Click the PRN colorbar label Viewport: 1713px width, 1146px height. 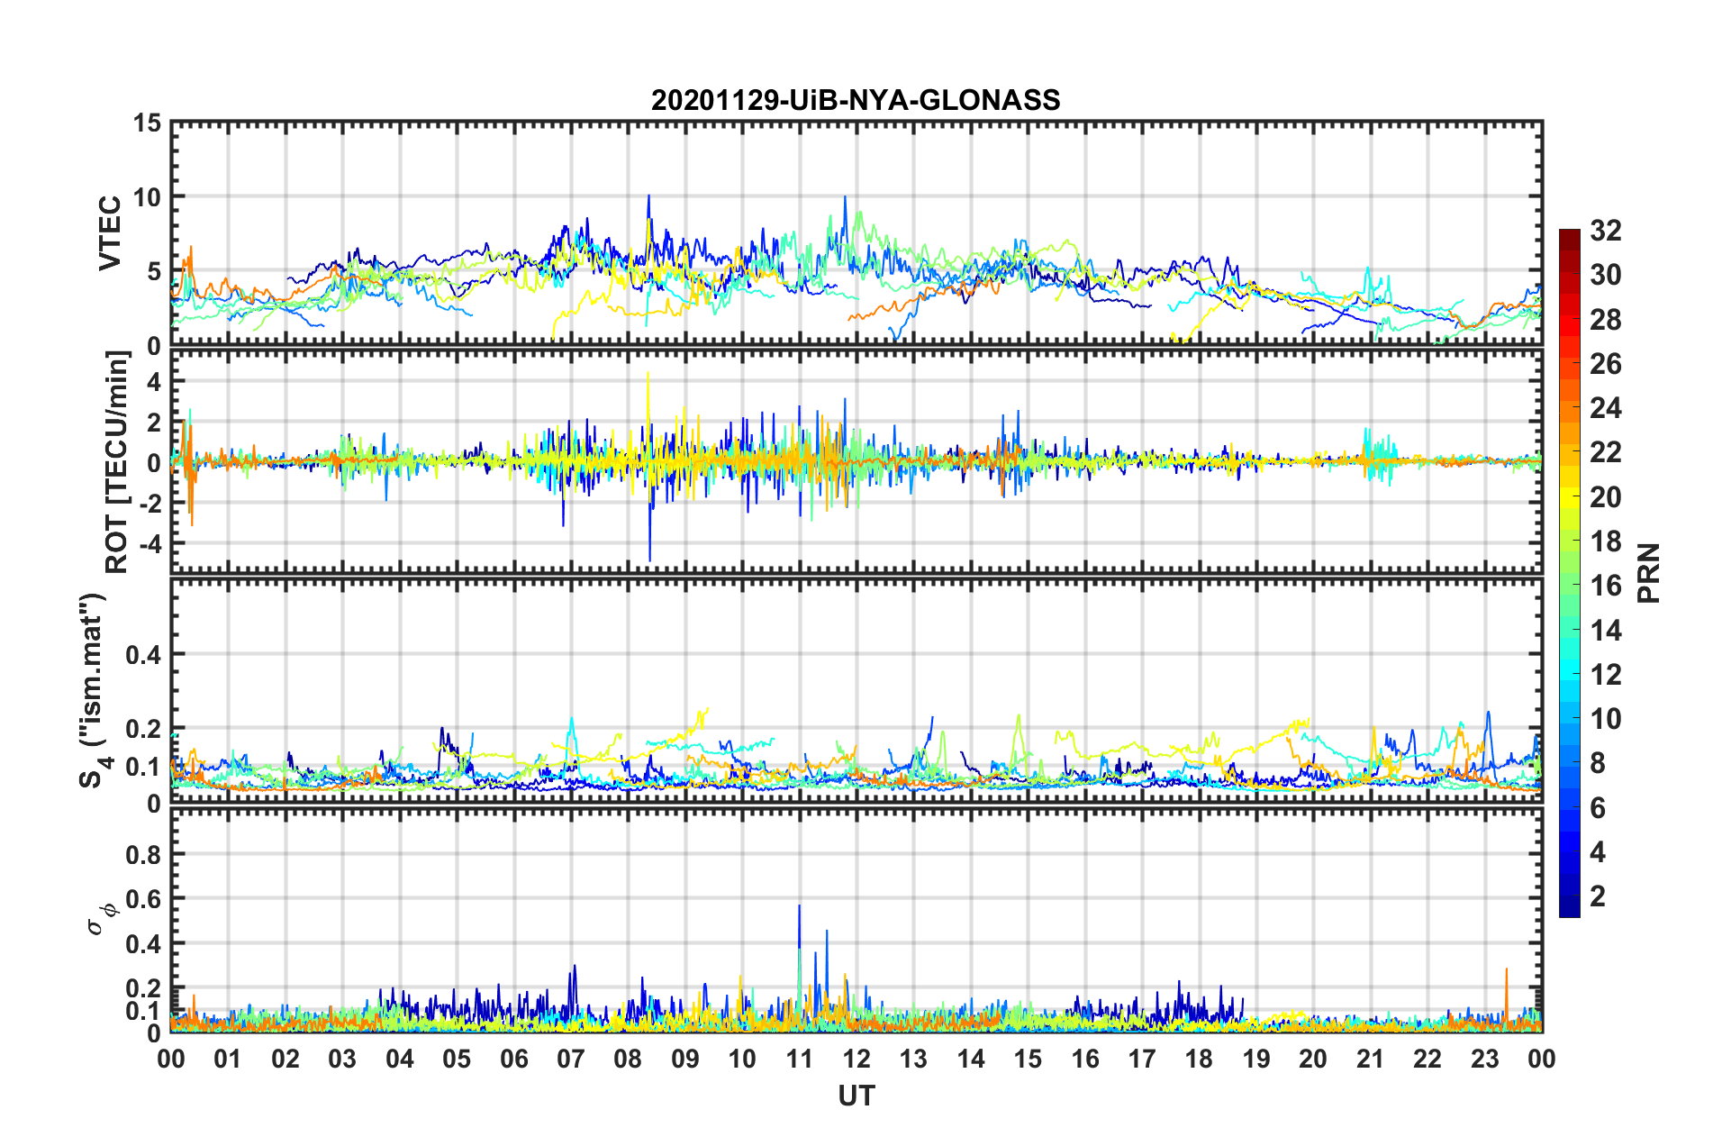click(1649, 573)
